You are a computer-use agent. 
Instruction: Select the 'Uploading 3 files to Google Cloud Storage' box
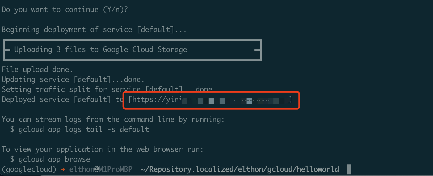click(132, 50)
